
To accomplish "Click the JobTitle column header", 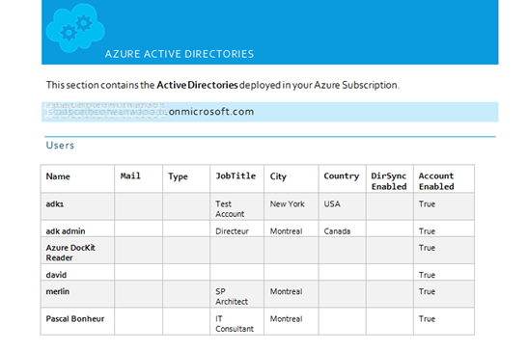I will [x=236, y=176].
